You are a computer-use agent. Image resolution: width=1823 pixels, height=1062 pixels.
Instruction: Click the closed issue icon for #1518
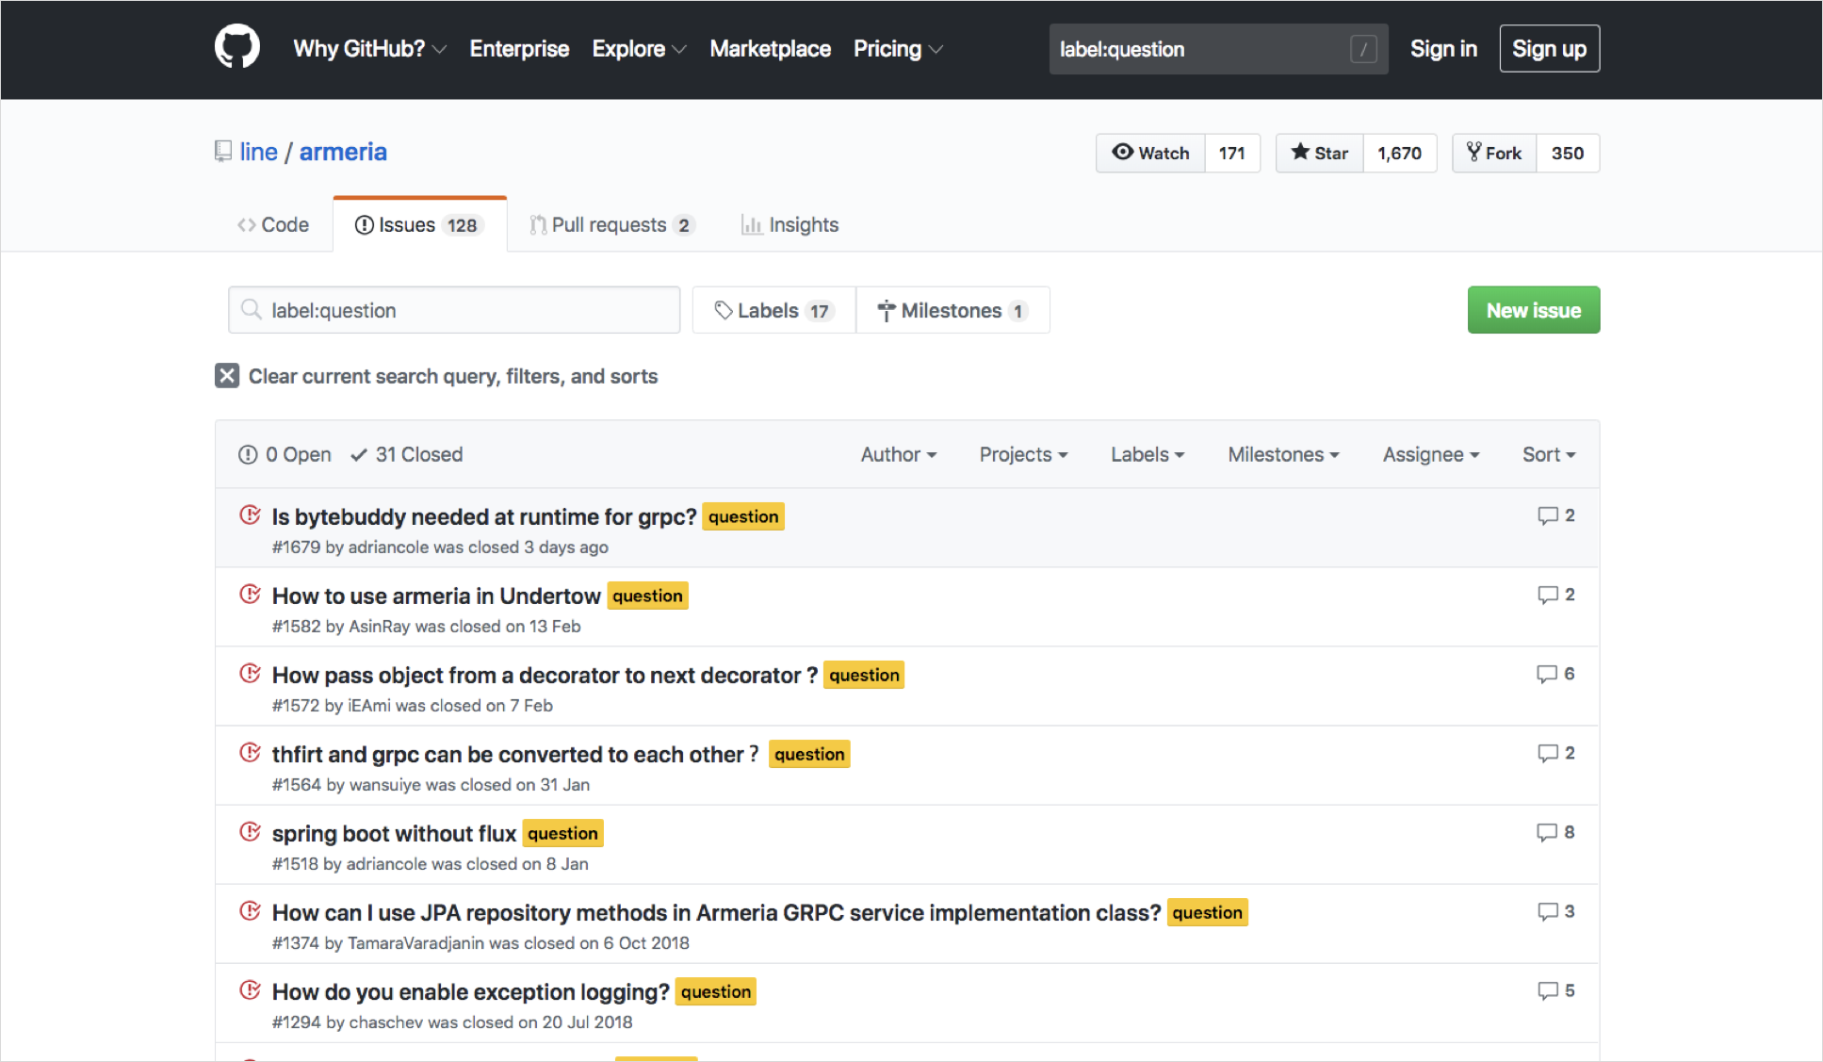click(250, 832)
